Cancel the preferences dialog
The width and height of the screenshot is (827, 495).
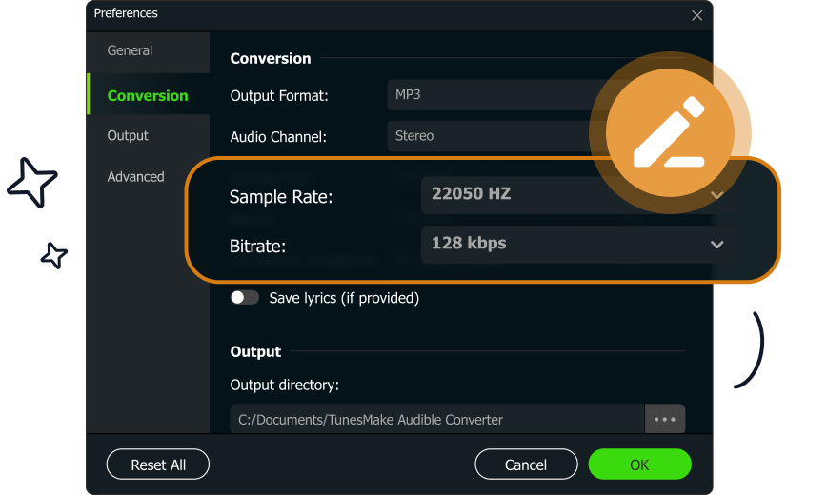526,465
